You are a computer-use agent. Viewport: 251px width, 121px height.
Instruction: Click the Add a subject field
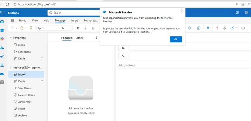pos(185,65)
